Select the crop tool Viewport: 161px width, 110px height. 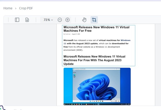coord(94,20)
